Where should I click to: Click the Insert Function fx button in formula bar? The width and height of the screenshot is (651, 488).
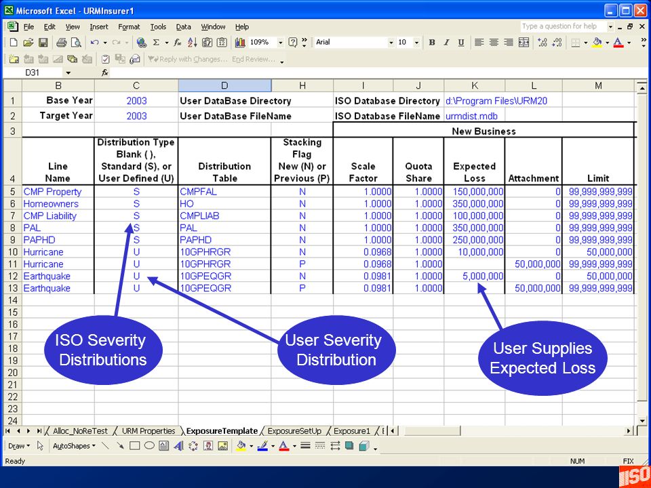105,73
